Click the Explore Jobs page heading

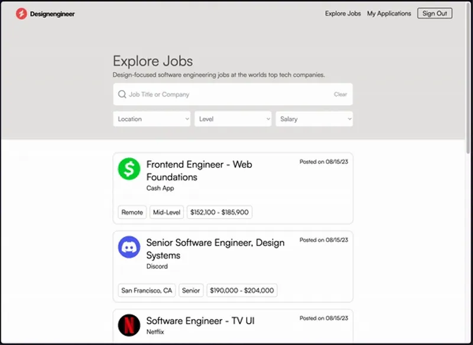click(x=153, y=61)
